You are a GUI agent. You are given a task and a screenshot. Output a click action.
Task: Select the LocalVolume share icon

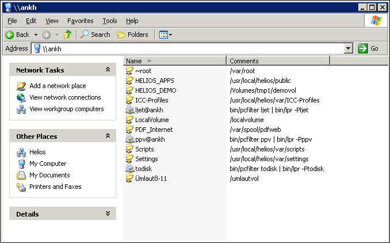(129, 119)
